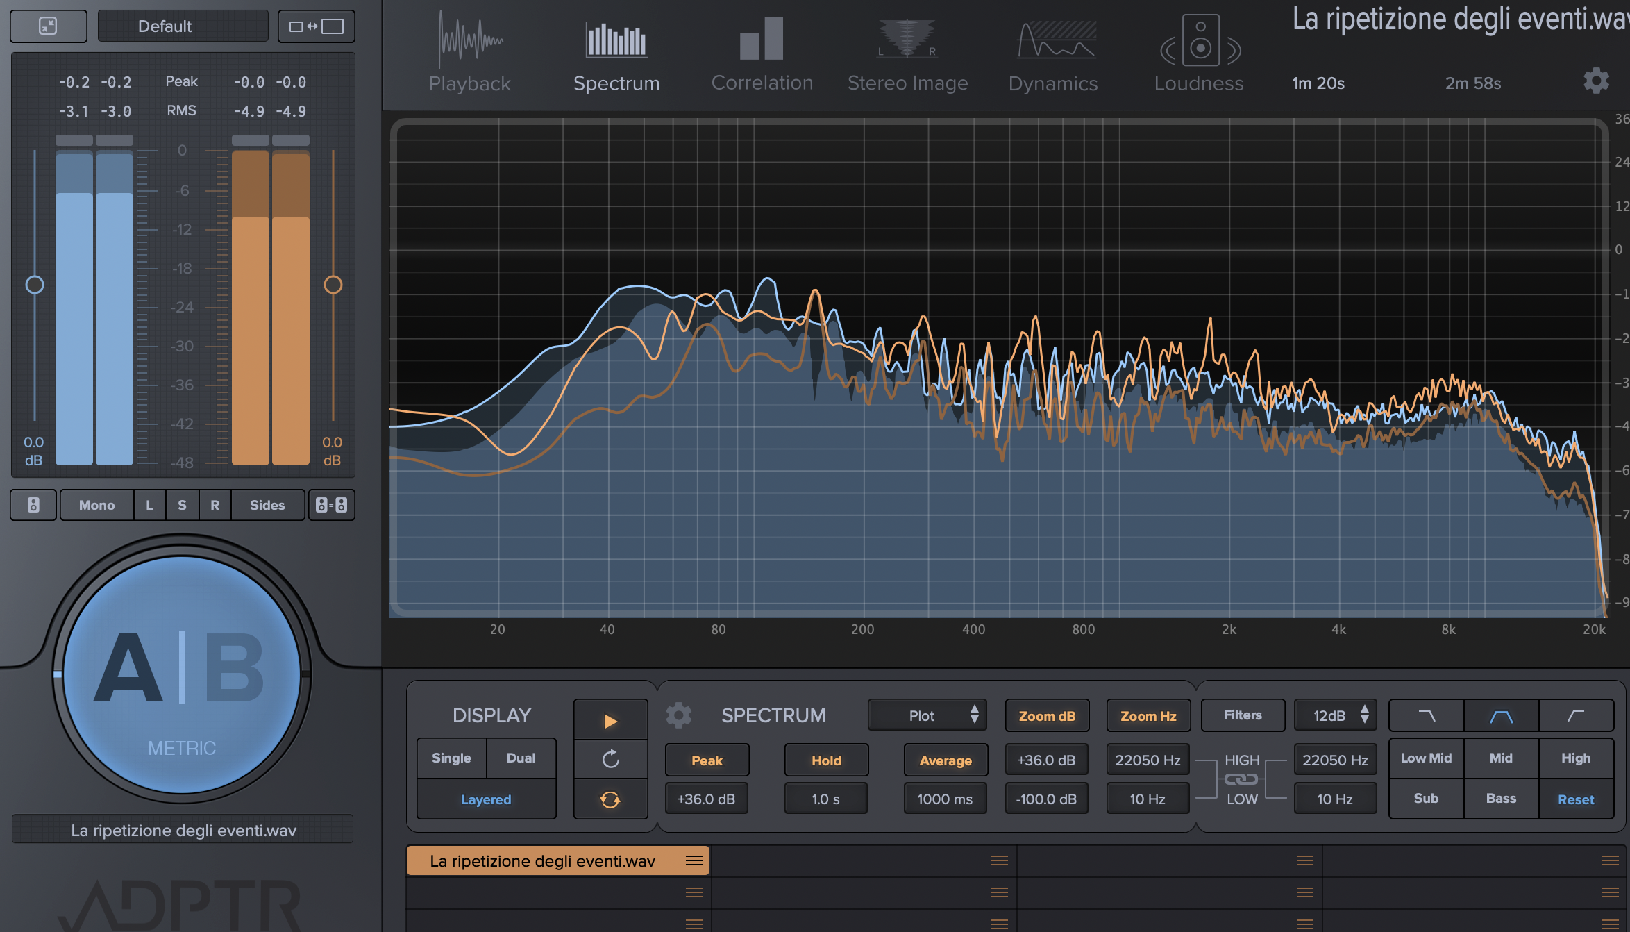
Task: Click the Reset filter band button
Action: [x=1576, y=799]
